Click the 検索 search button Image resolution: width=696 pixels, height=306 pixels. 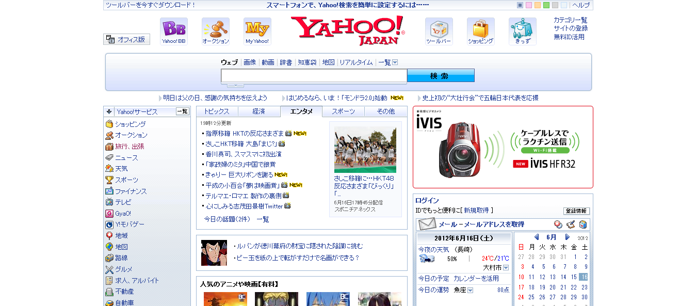[441, 76]
